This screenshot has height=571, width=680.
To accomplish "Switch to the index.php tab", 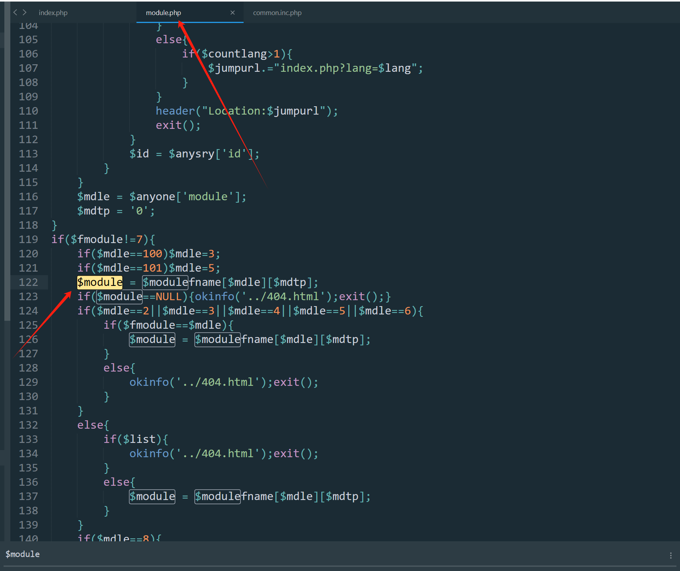I will (53, 13).
